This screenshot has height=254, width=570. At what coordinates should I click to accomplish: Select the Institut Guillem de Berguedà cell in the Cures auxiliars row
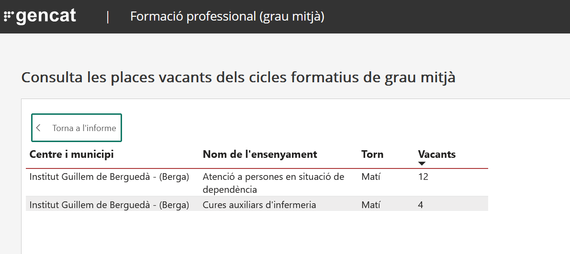click(109, 205)
